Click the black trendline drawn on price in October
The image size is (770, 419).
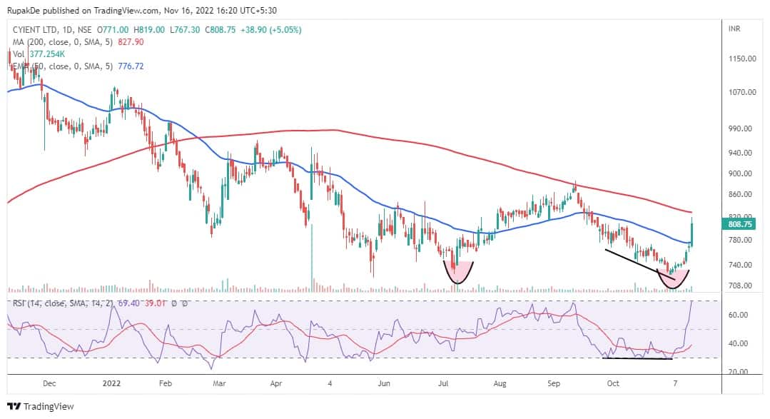639,261
